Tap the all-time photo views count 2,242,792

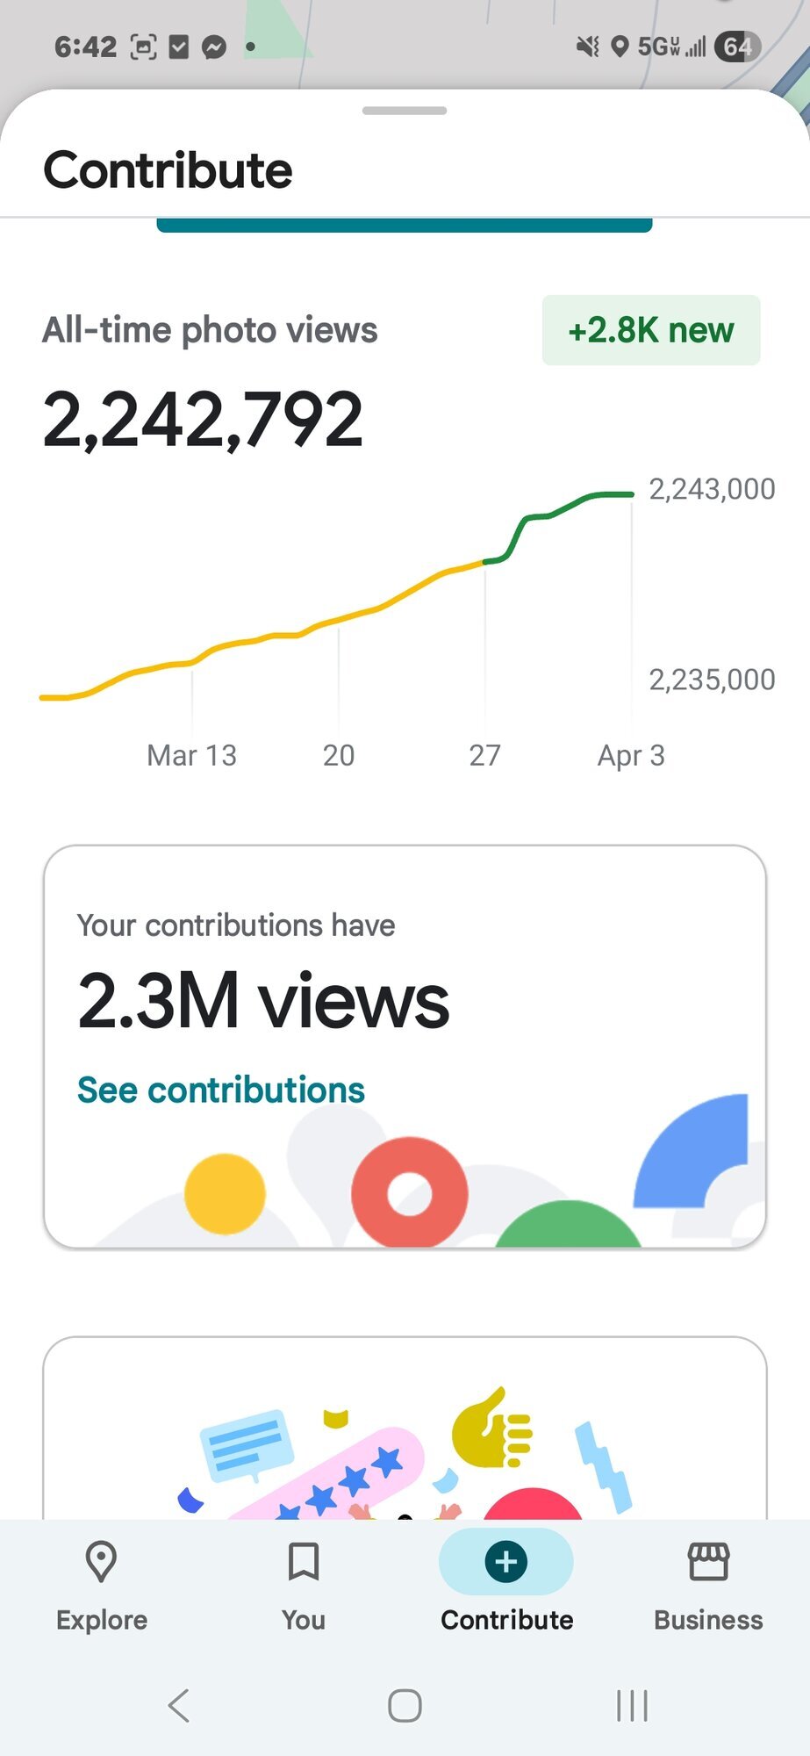203,420
